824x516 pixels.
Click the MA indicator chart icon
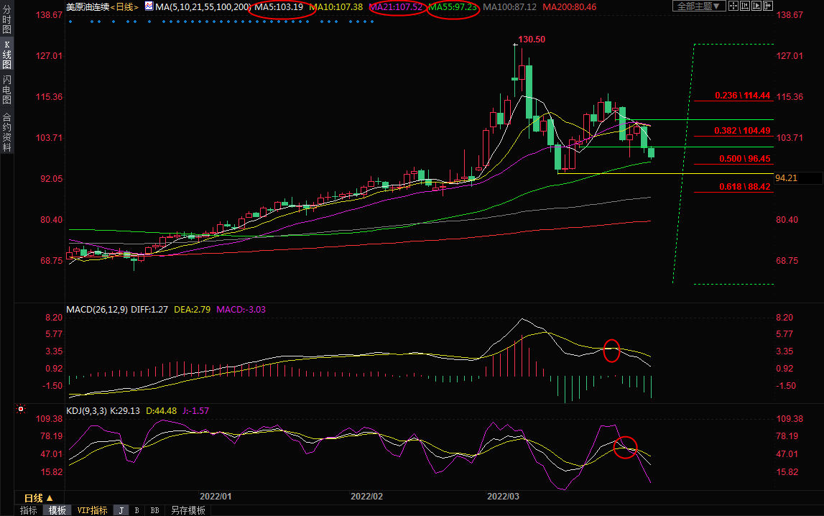coord(149,6)
